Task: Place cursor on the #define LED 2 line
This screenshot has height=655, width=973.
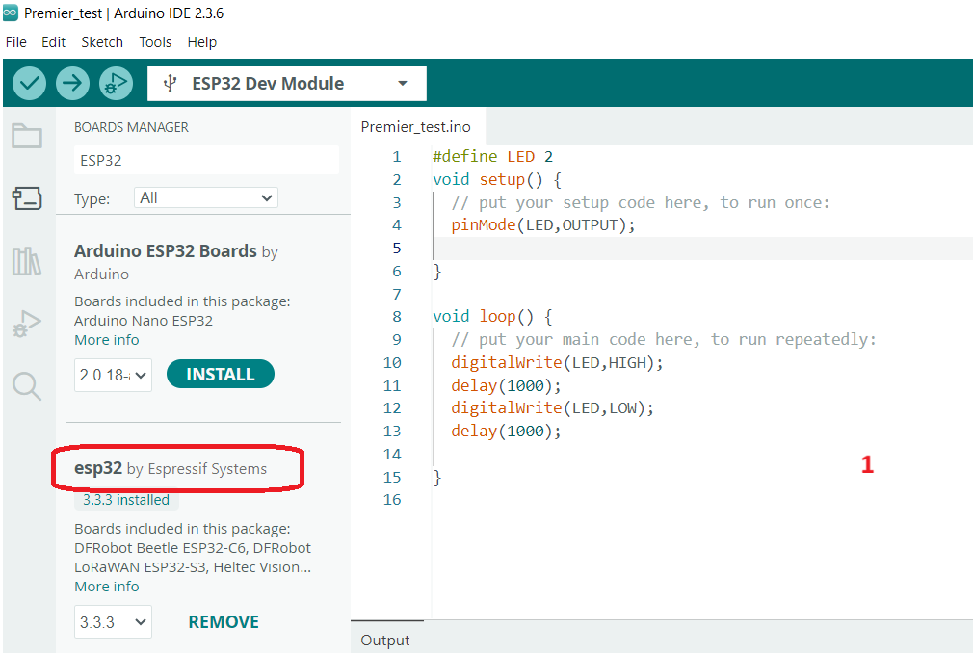Action: coord(492,156)
